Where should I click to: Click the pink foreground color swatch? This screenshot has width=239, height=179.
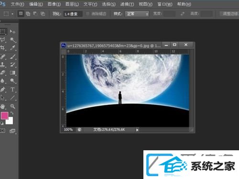point(4,115)
